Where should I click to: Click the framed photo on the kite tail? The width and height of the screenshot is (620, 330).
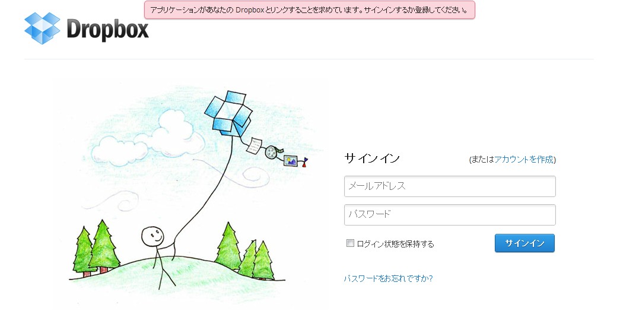click(291, 161)
